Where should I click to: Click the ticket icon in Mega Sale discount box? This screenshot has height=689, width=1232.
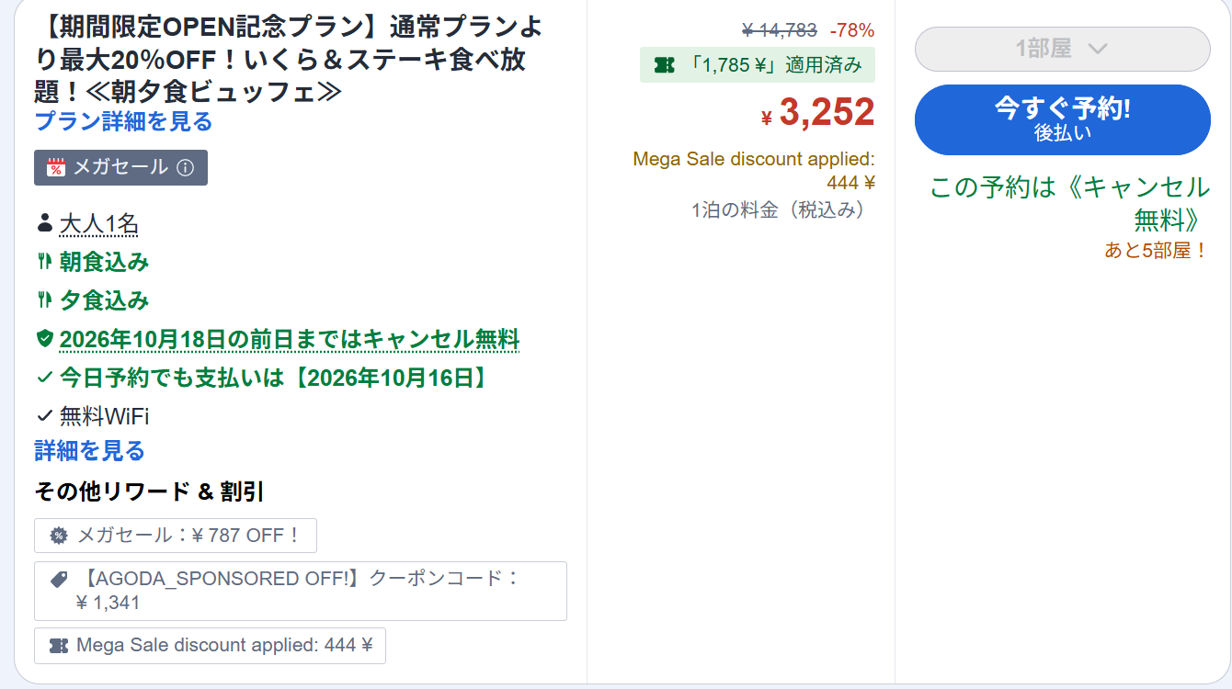pyautogui.click(x=59, y=645)
